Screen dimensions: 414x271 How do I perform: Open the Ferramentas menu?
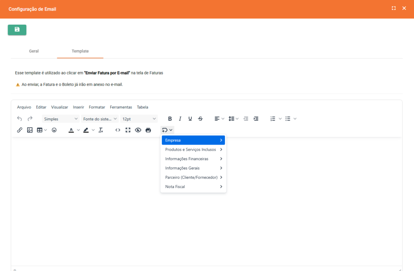pos(121,107)
